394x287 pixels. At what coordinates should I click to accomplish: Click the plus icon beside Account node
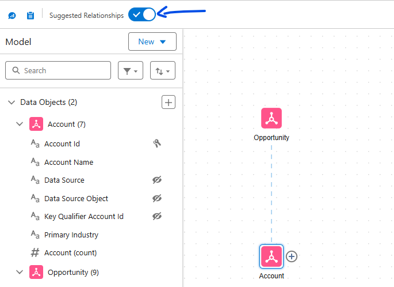(292, 256)
